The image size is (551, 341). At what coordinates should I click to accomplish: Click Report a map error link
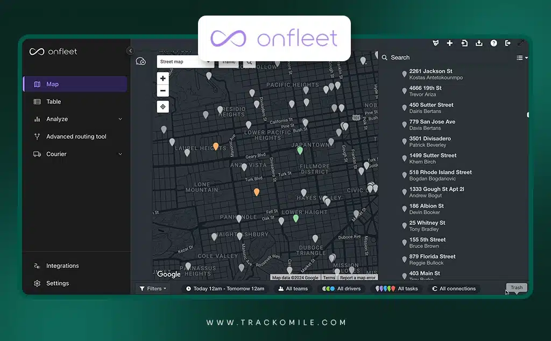pos(357,278)
